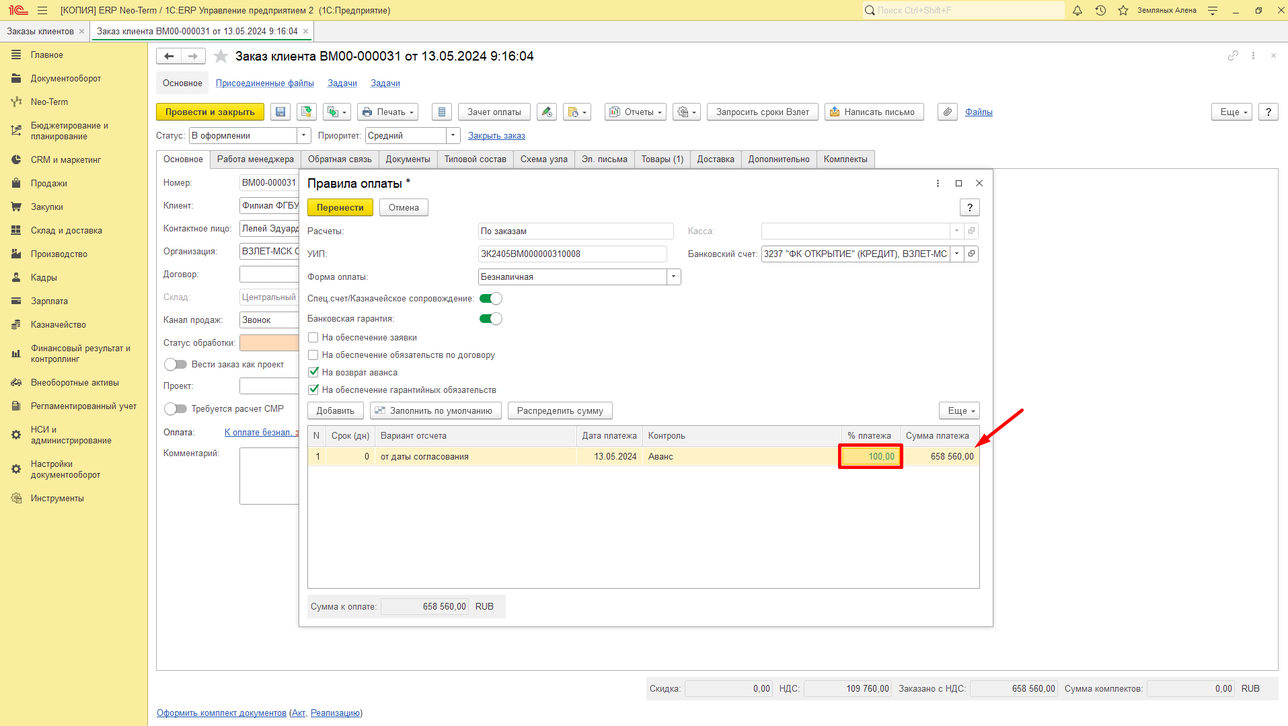Go back with left arrow button
The width and height of the screenshot is (1288, 726).
[169, 57]
